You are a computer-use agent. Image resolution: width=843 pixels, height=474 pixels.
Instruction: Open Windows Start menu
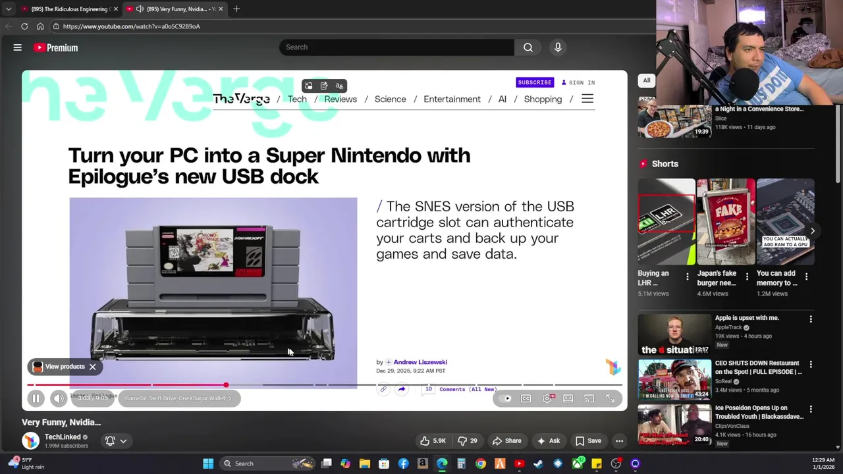click(208, 463)
